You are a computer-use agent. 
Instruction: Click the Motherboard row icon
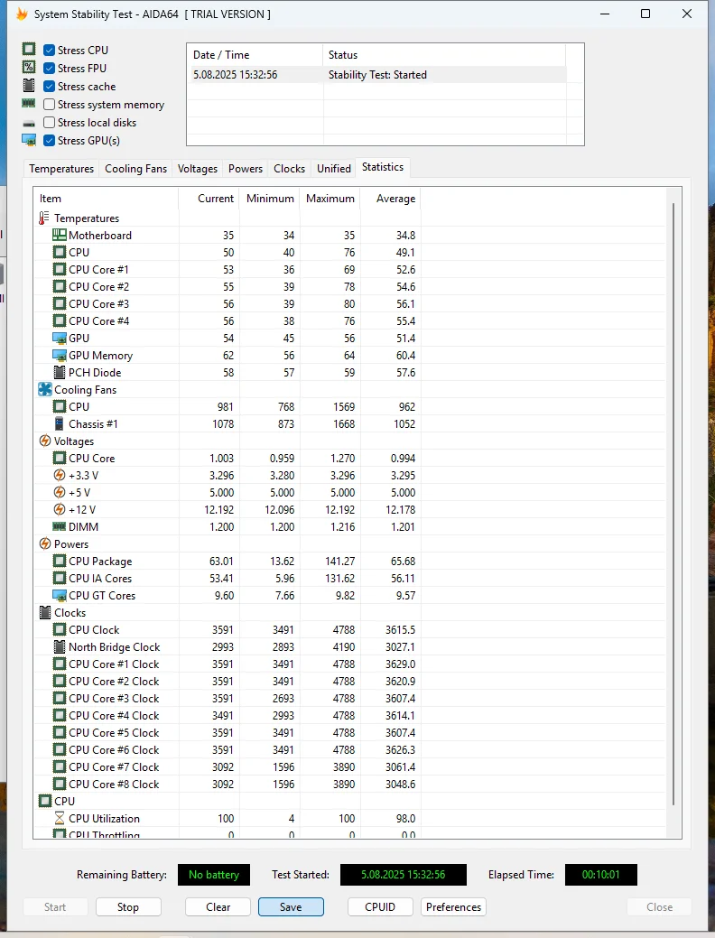click(60, 235)
